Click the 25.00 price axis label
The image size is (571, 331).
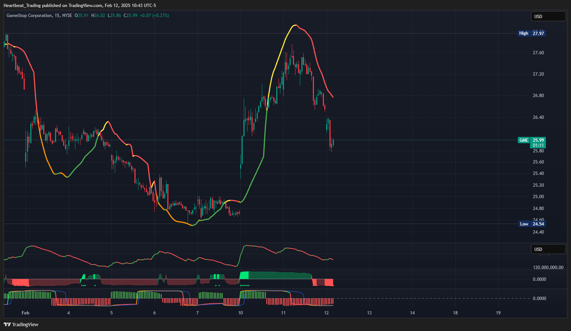pyautogui.click(x=538, y=197)
